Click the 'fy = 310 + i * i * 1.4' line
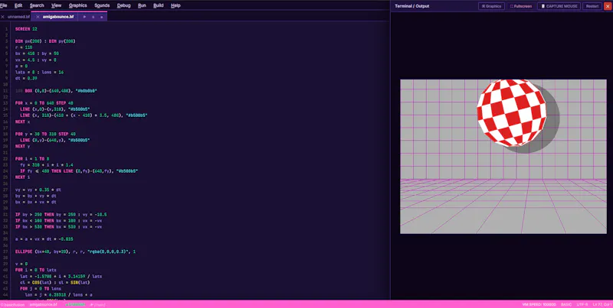The height and width of the screenshot is (308, 613). point(47,165)
